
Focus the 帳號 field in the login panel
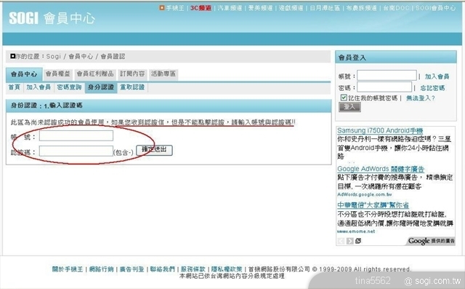coord(387,76)
